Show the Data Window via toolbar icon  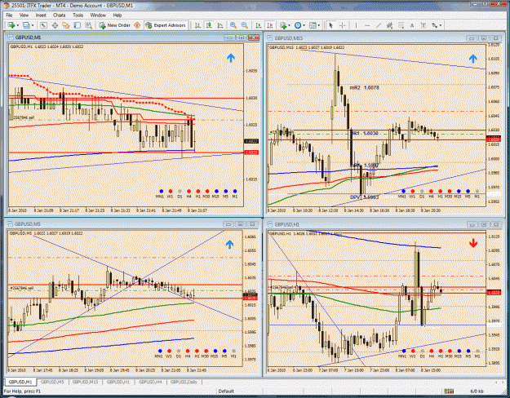click(55, 25)
